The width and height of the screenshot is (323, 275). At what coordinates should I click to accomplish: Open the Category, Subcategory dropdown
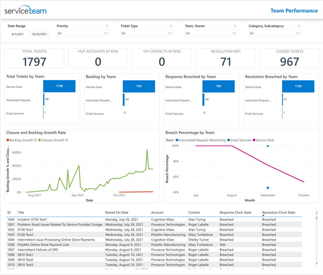[298, 33]
